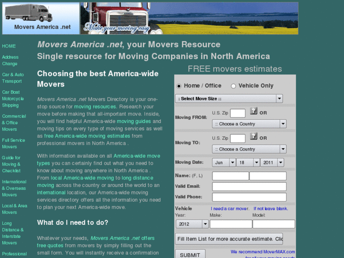Open Long Distance & Interstate Movers link
This screenshot has width=344, height=258.
coord(13,233)
